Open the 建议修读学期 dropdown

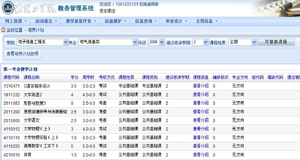point(200,42)
